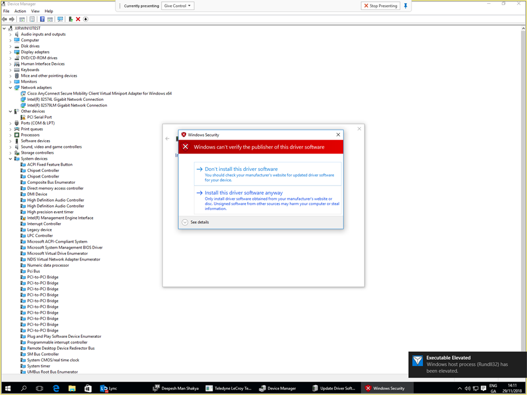
Task: Open the Action menu
Action: [20, 11]
